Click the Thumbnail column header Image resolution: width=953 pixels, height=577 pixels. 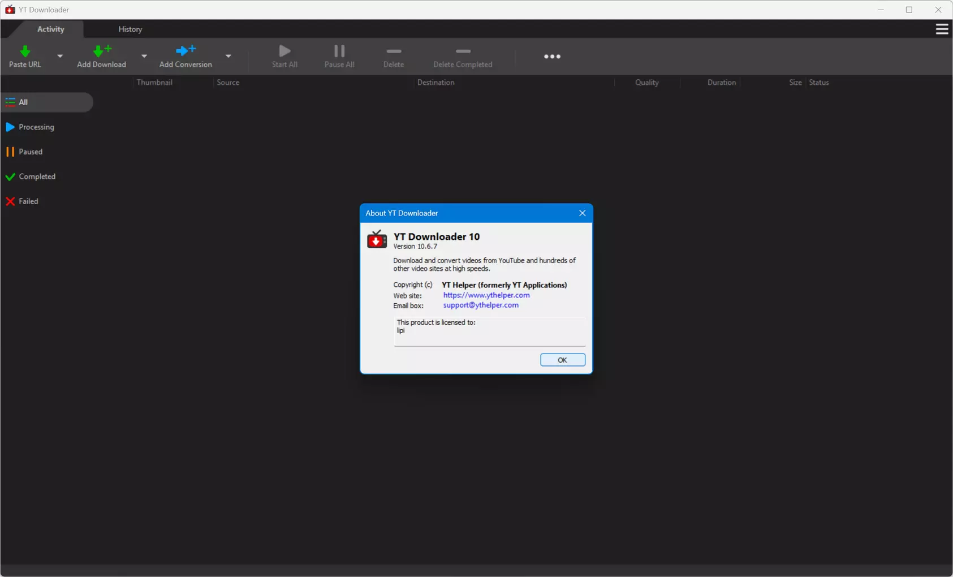[x=154, y=83]
